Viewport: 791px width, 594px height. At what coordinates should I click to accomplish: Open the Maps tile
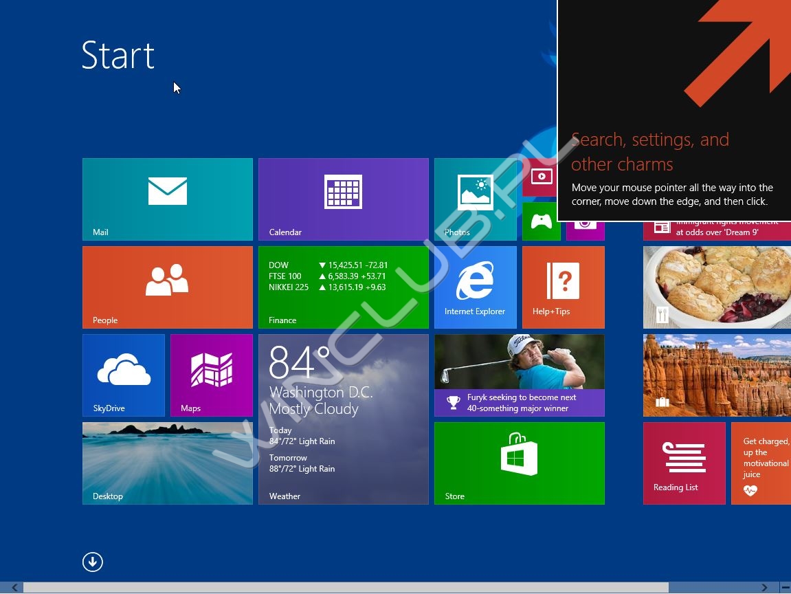(x=212, y=375)
